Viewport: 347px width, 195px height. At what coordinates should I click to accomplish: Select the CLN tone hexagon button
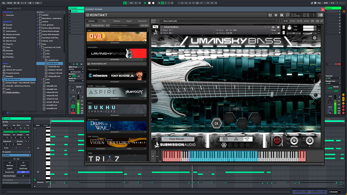point(229,118)
